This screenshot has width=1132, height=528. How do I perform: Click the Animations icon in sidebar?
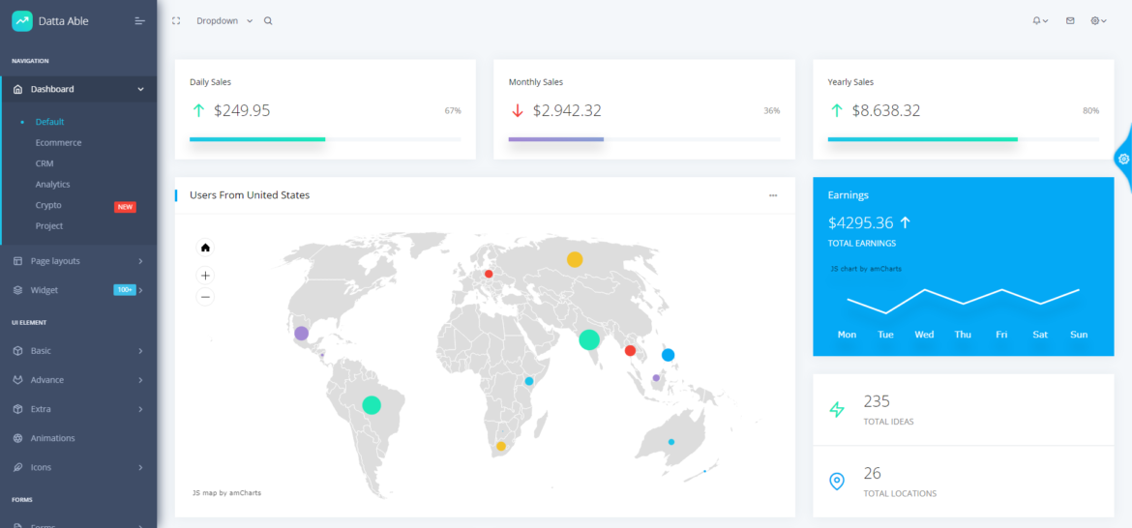(x=18, y=438)
